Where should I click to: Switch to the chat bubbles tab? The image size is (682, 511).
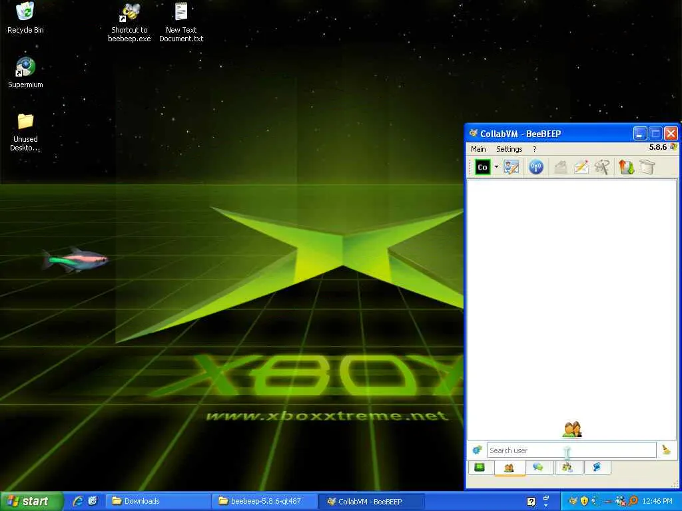(538, 468)
